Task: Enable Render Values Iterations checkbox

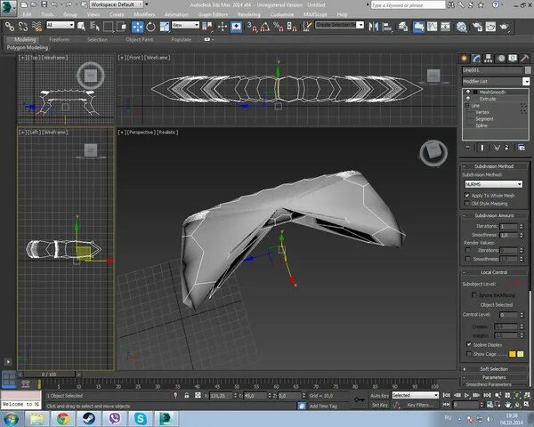Action: 467,250
